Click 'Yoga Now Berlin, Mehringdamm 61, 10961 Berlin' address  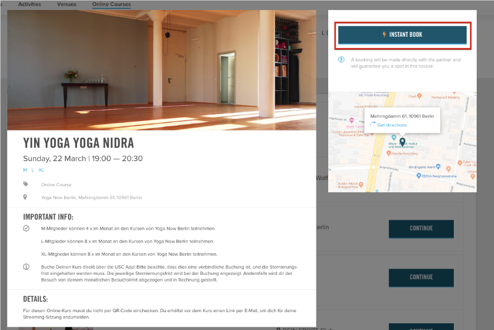click(x=92, y=197)
